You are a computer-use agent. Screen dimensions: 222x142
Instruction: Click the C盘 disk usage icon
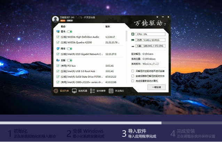click(133, 46)
